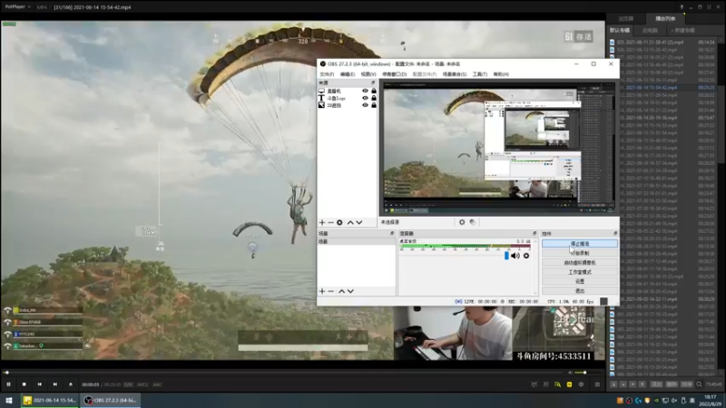Toggle visibility eye of third image source

366,105
